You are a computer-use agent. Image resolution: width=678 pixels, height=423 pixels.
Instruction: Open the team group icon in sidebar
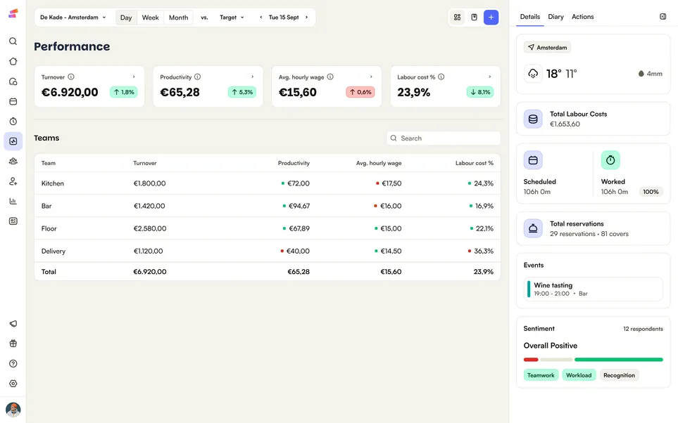pyautogui.click(x=13, y=161)
